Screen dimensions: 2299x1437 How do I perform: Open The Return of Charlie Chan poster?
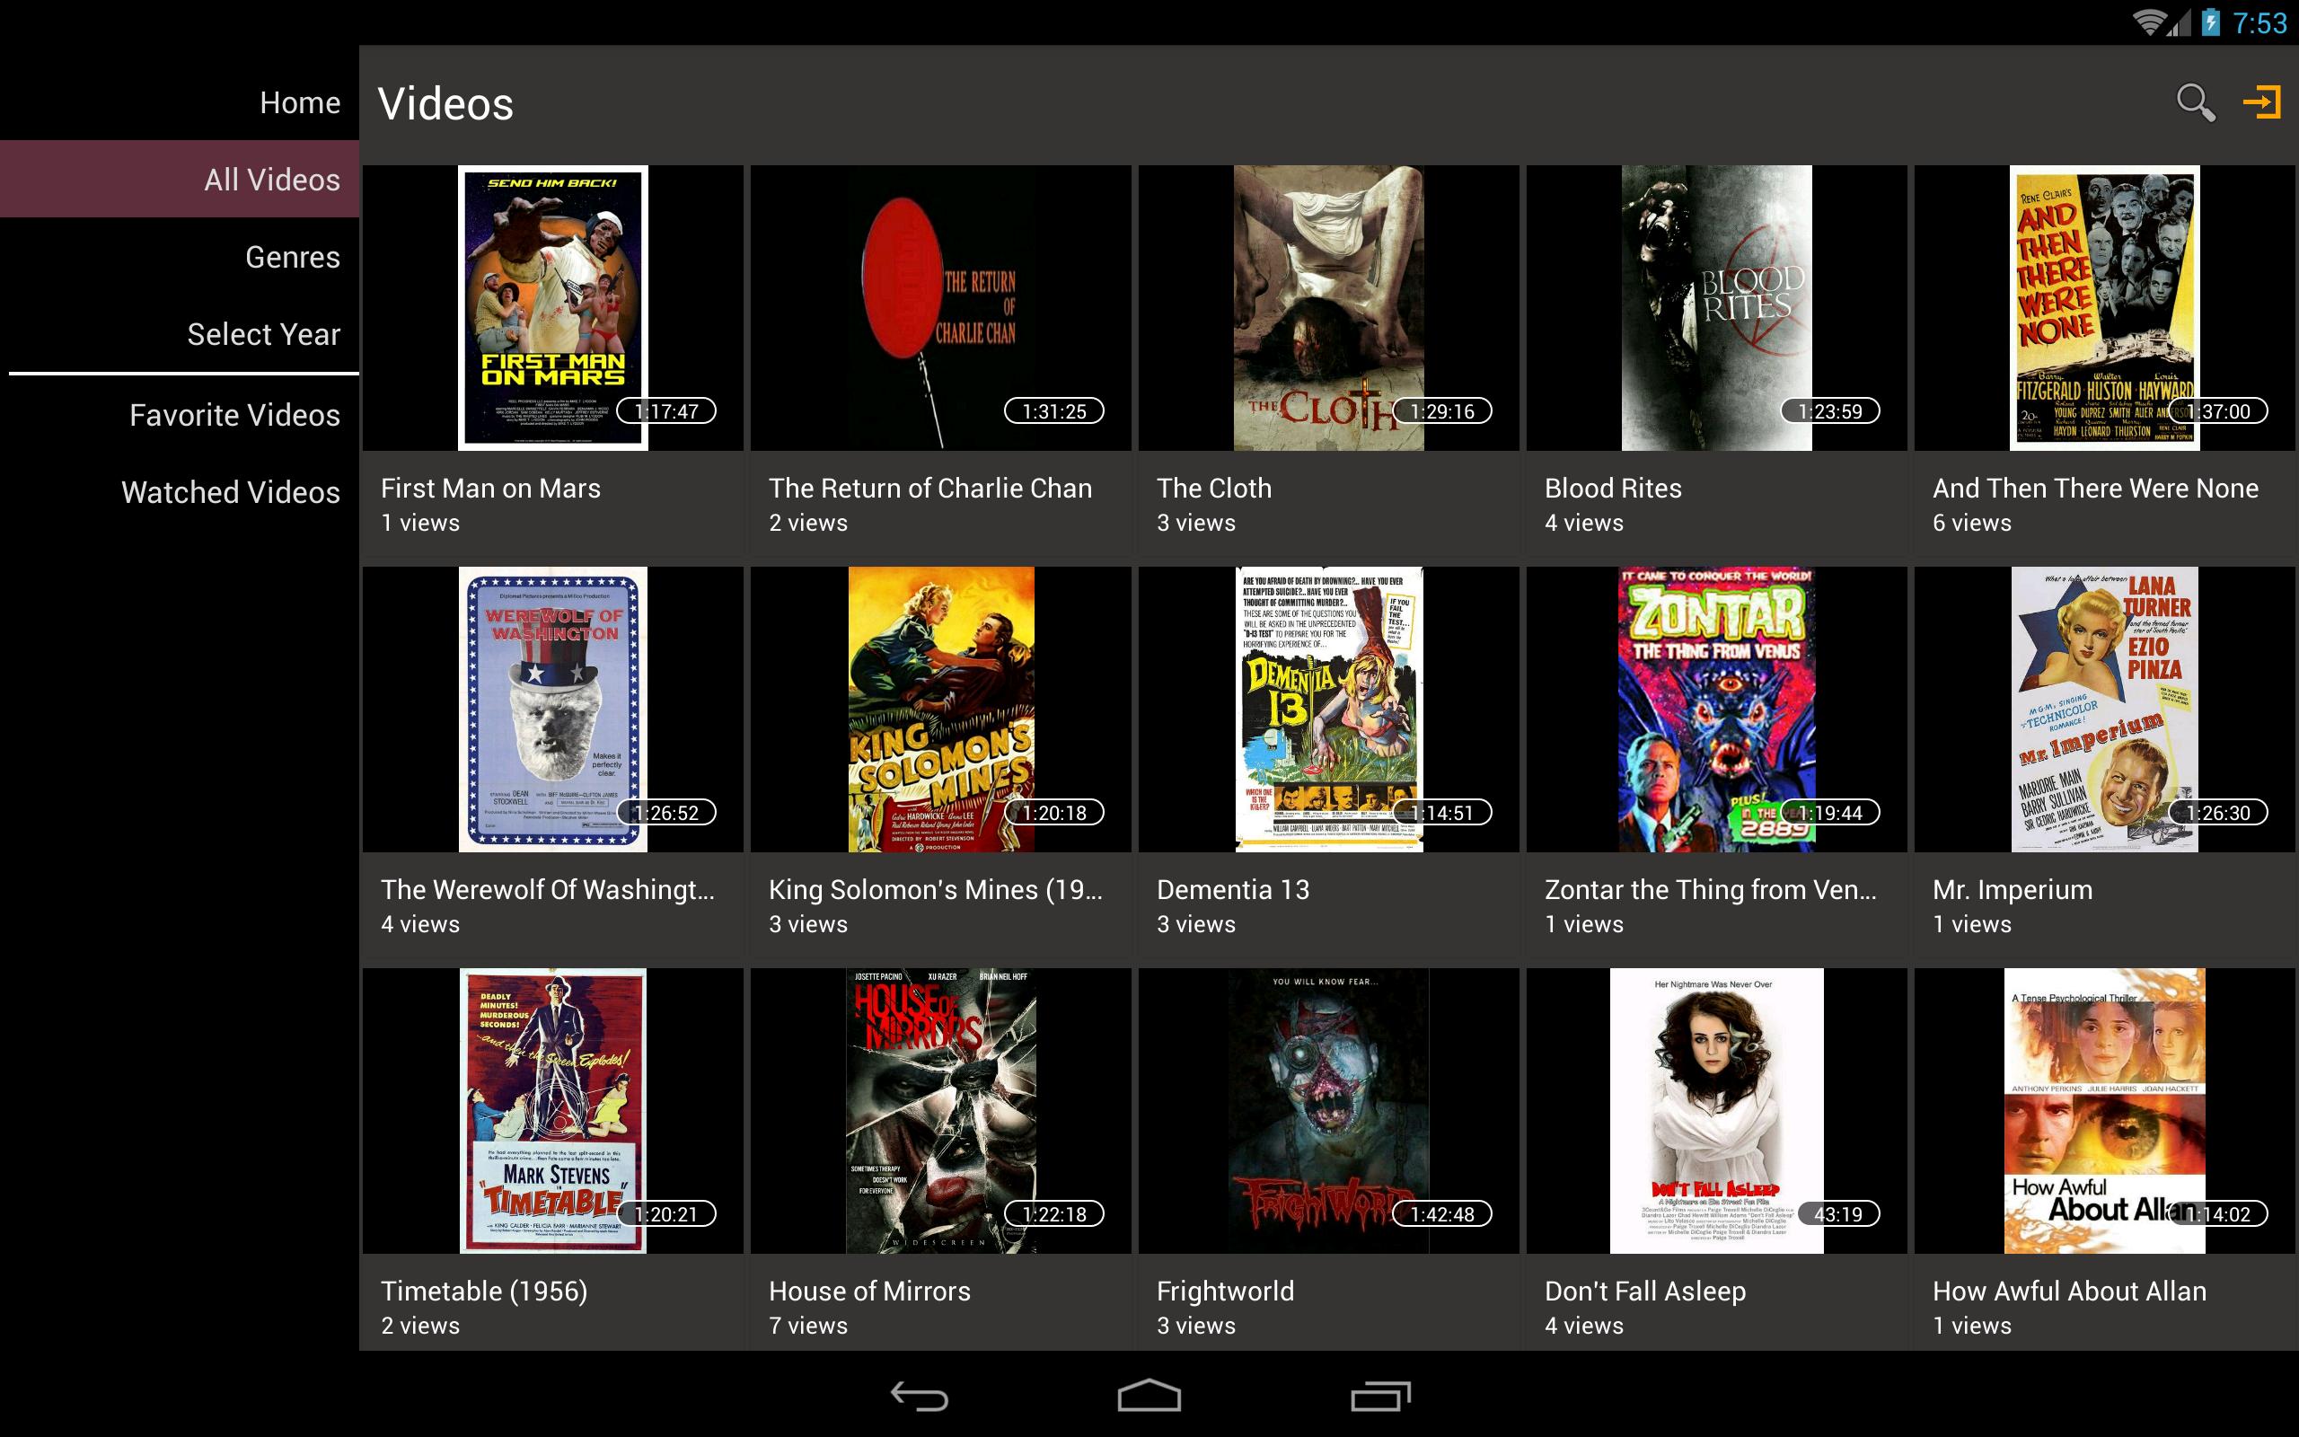tap(940, 308)
